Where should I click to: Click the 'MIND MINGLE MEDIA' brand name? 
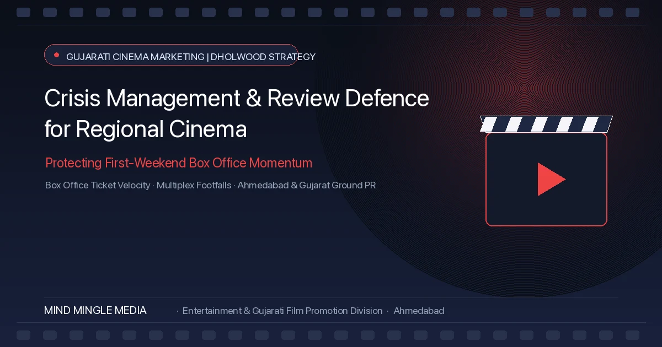(95, 311)
